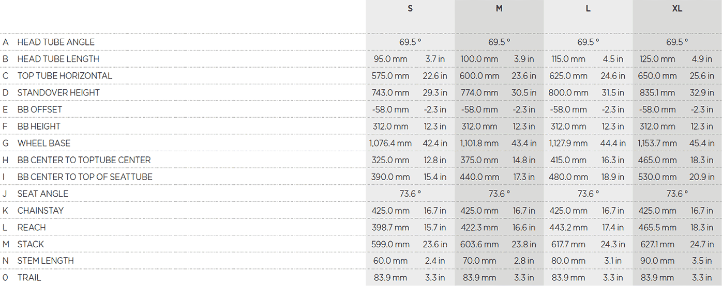
Task: Click the HEAD TUBE ANGLE row label
Action: [x=56, y=42]
